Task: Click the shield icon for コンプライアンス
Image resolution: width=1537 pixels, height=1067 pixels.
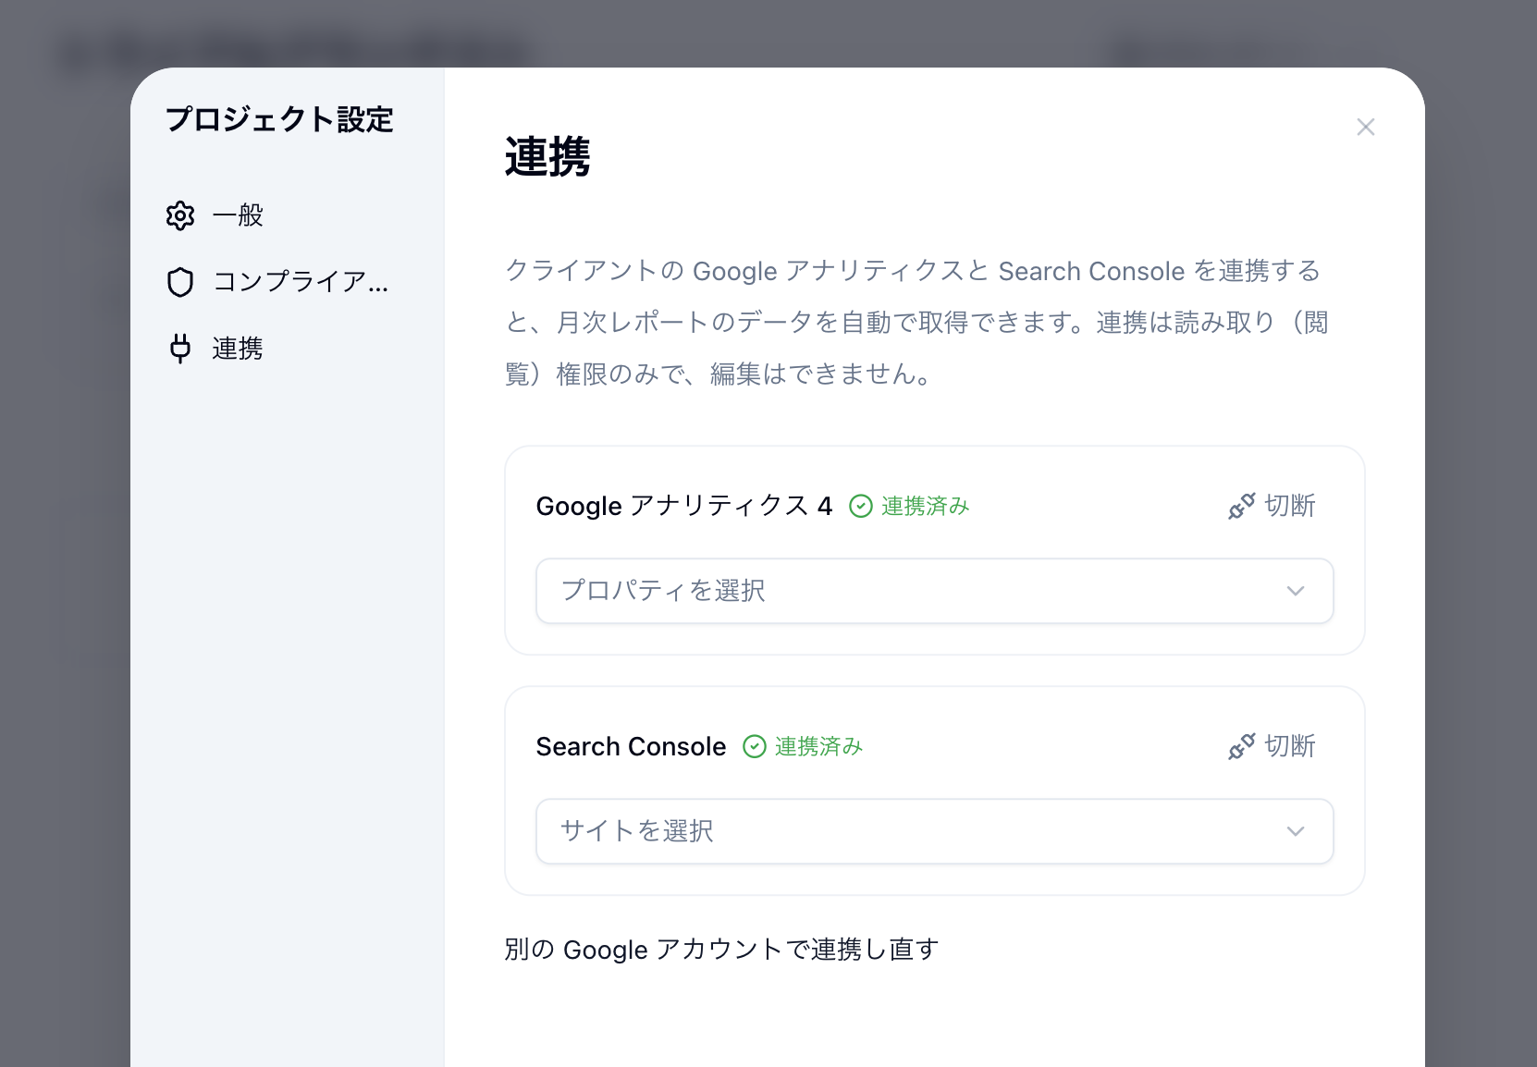Action: point(180,282)
